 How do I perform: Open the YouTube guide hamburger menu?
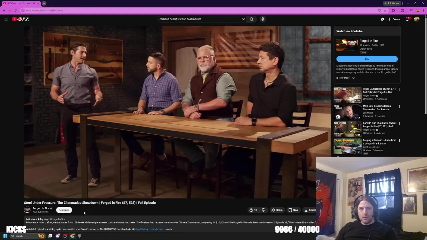6,19
